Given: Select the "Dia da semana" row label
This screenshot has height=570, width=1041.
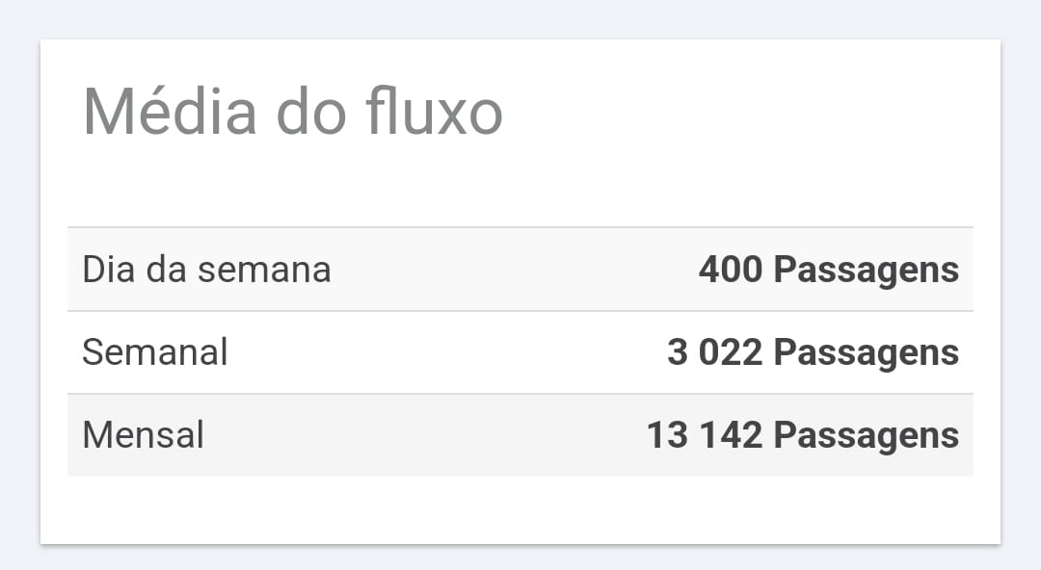Looking at the screenshot, I should point(206,270).
